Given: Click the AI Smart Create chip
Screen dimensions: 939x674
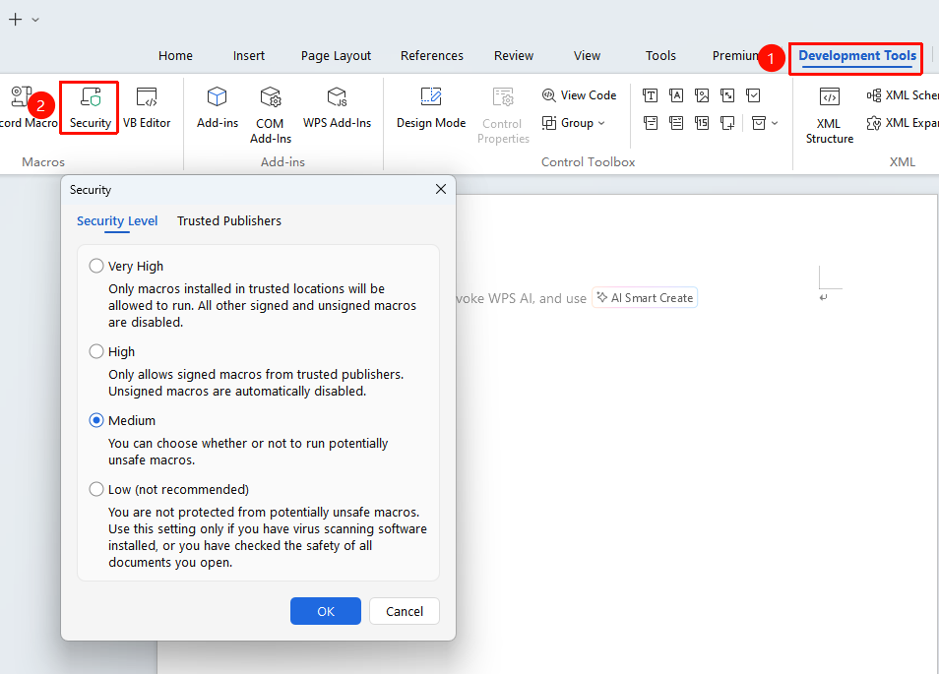Looking at the screenshot, I should [645, 297].
